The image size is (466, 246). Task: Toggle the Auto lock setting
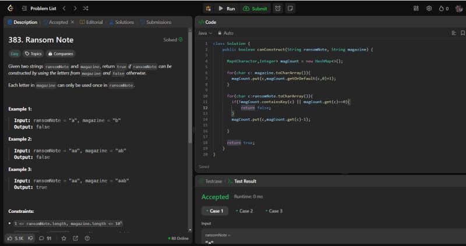(225, 33)
